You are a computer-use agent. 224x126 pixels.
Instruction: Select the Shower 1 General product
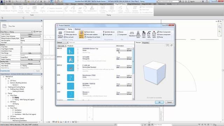point(95,94)
